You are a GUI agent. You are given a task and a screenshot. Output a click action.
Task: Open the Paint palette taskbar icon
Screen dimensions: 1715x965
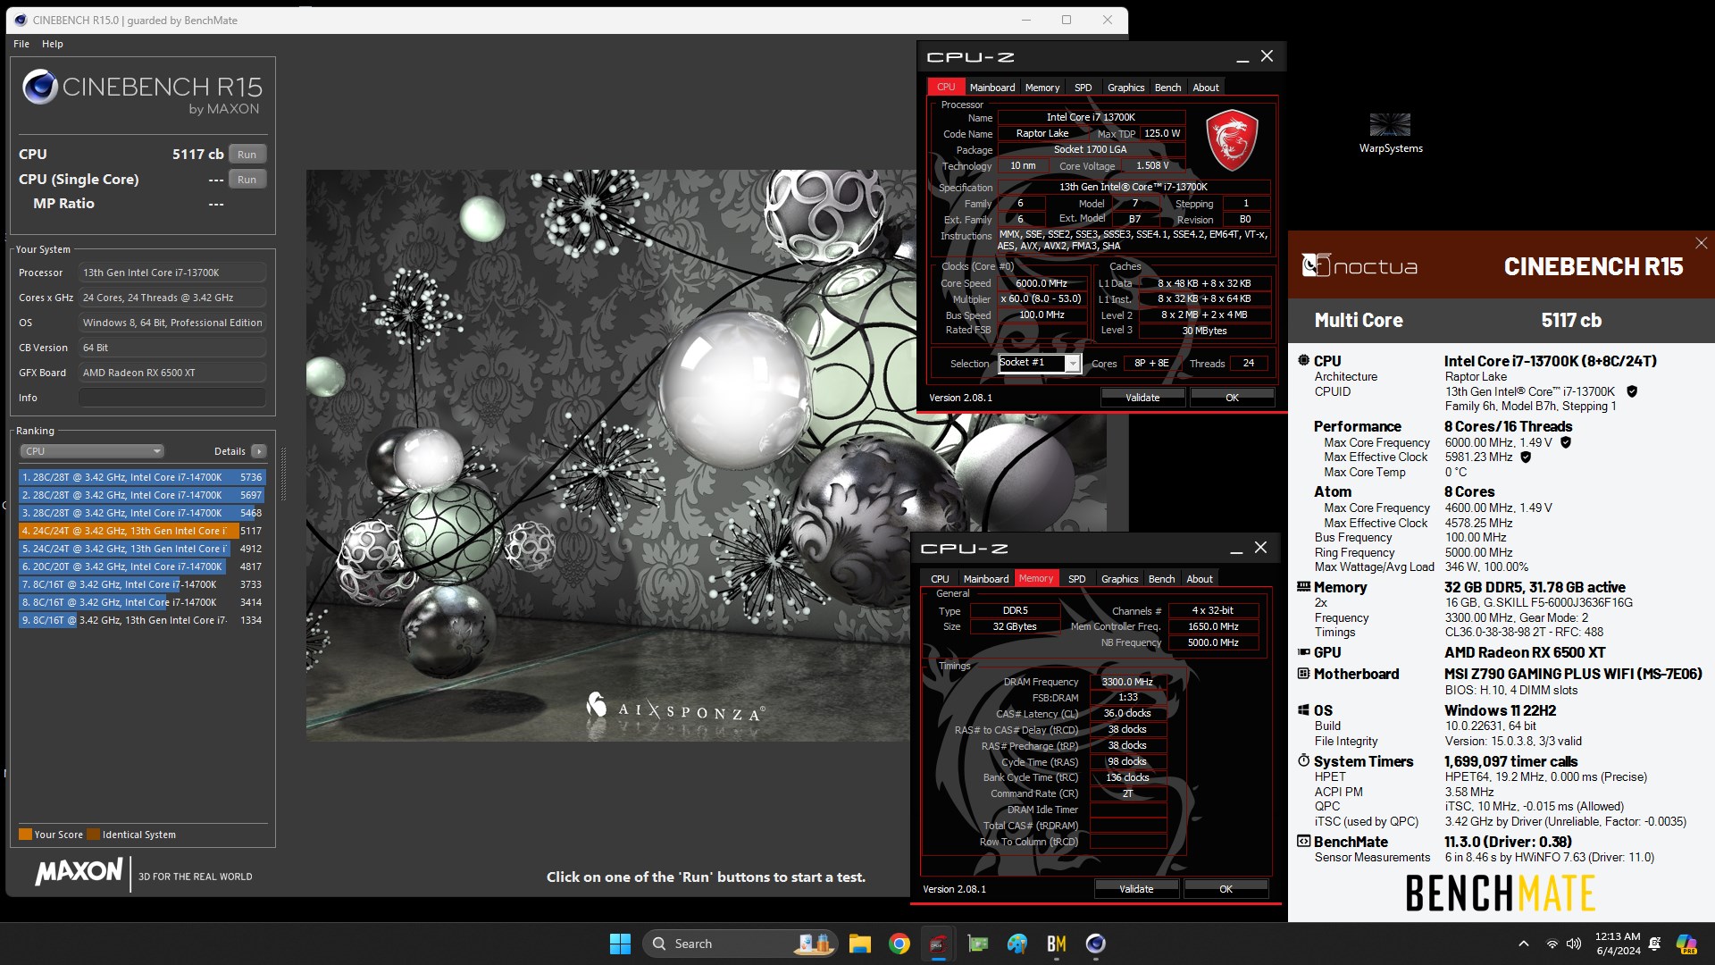click(x=1016, y=944)
